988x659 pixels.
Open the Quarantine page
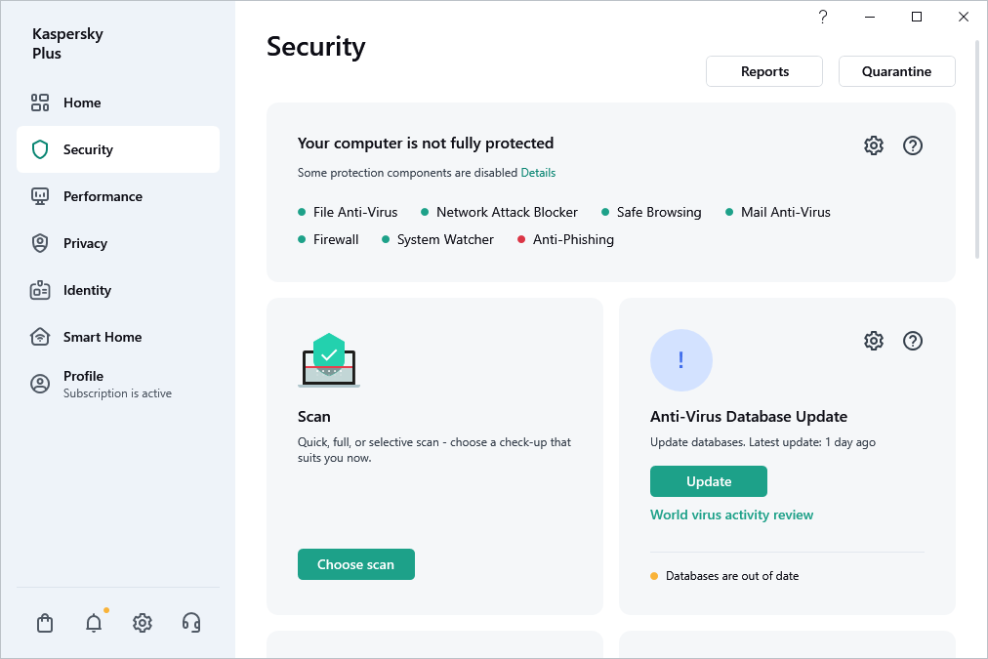coord(896,70)
